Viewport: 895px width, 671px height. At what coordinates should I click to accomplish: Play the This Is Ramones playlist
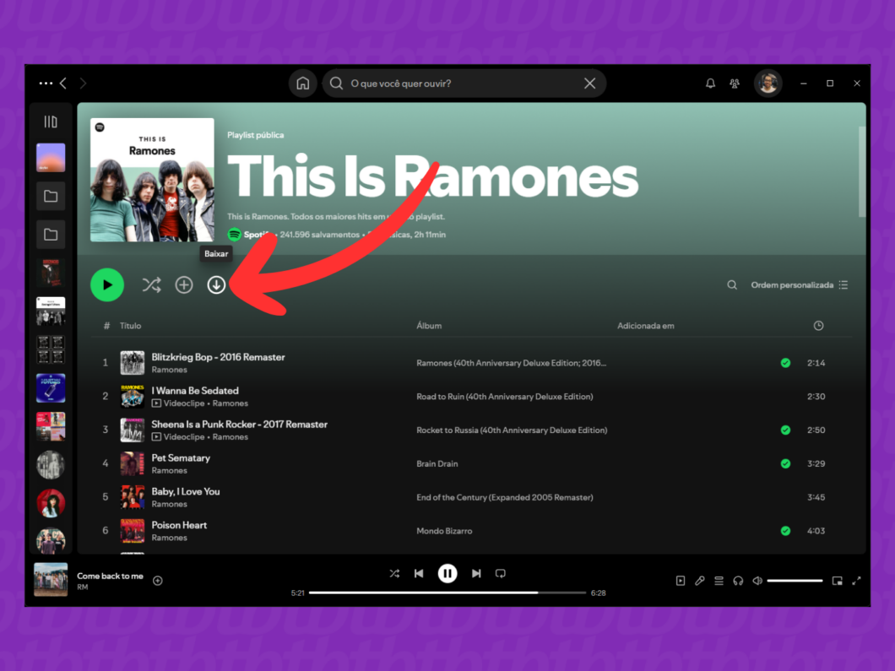[x=107, y=284]
